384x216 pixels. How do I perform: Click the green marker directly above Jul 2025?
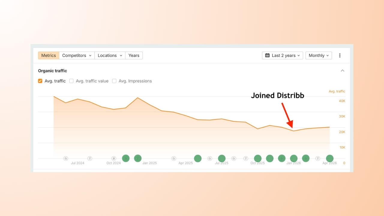coord(222,158)
